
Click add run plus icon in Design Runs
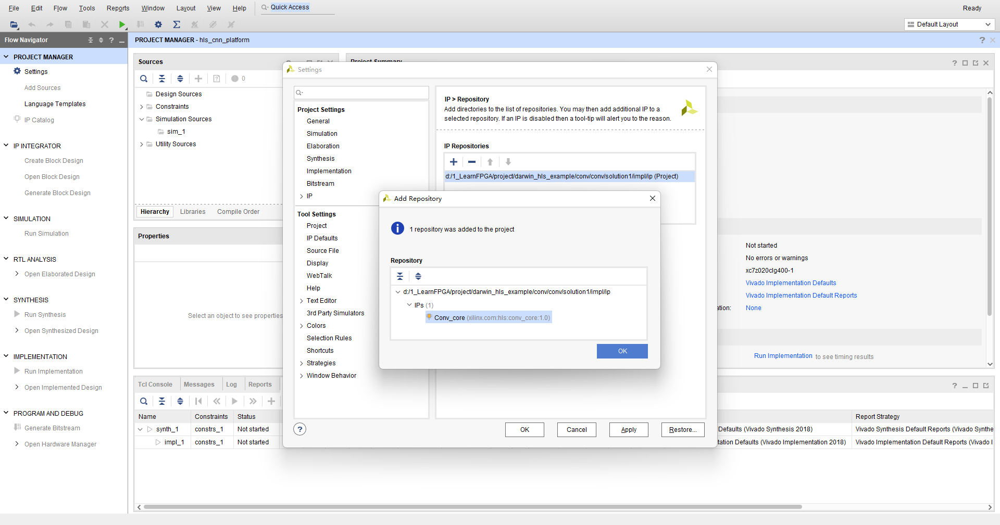pos(271,401)
